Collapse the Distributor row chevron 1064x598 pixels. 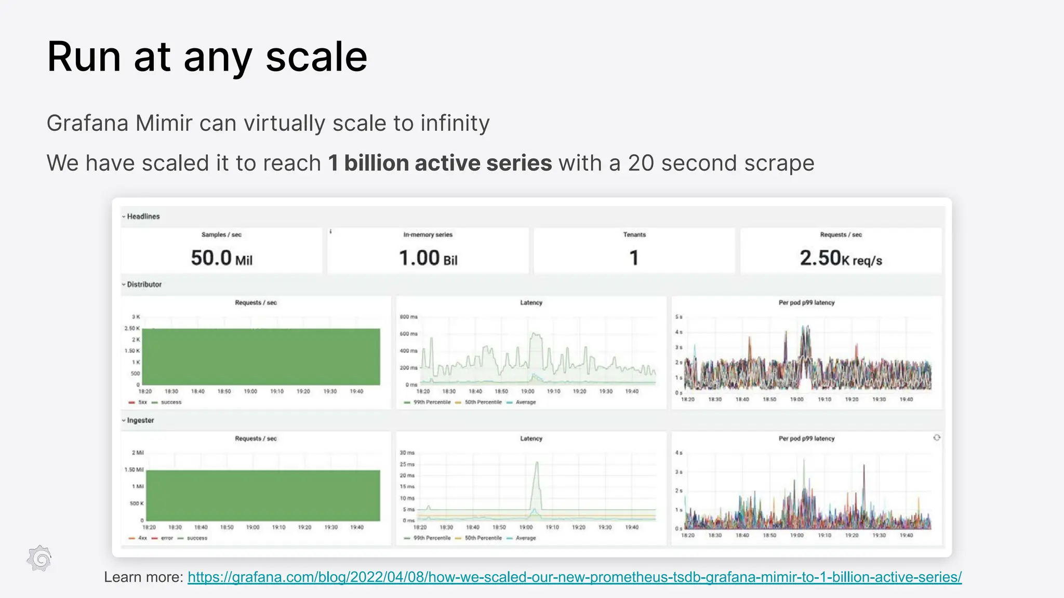click(124, 284)
